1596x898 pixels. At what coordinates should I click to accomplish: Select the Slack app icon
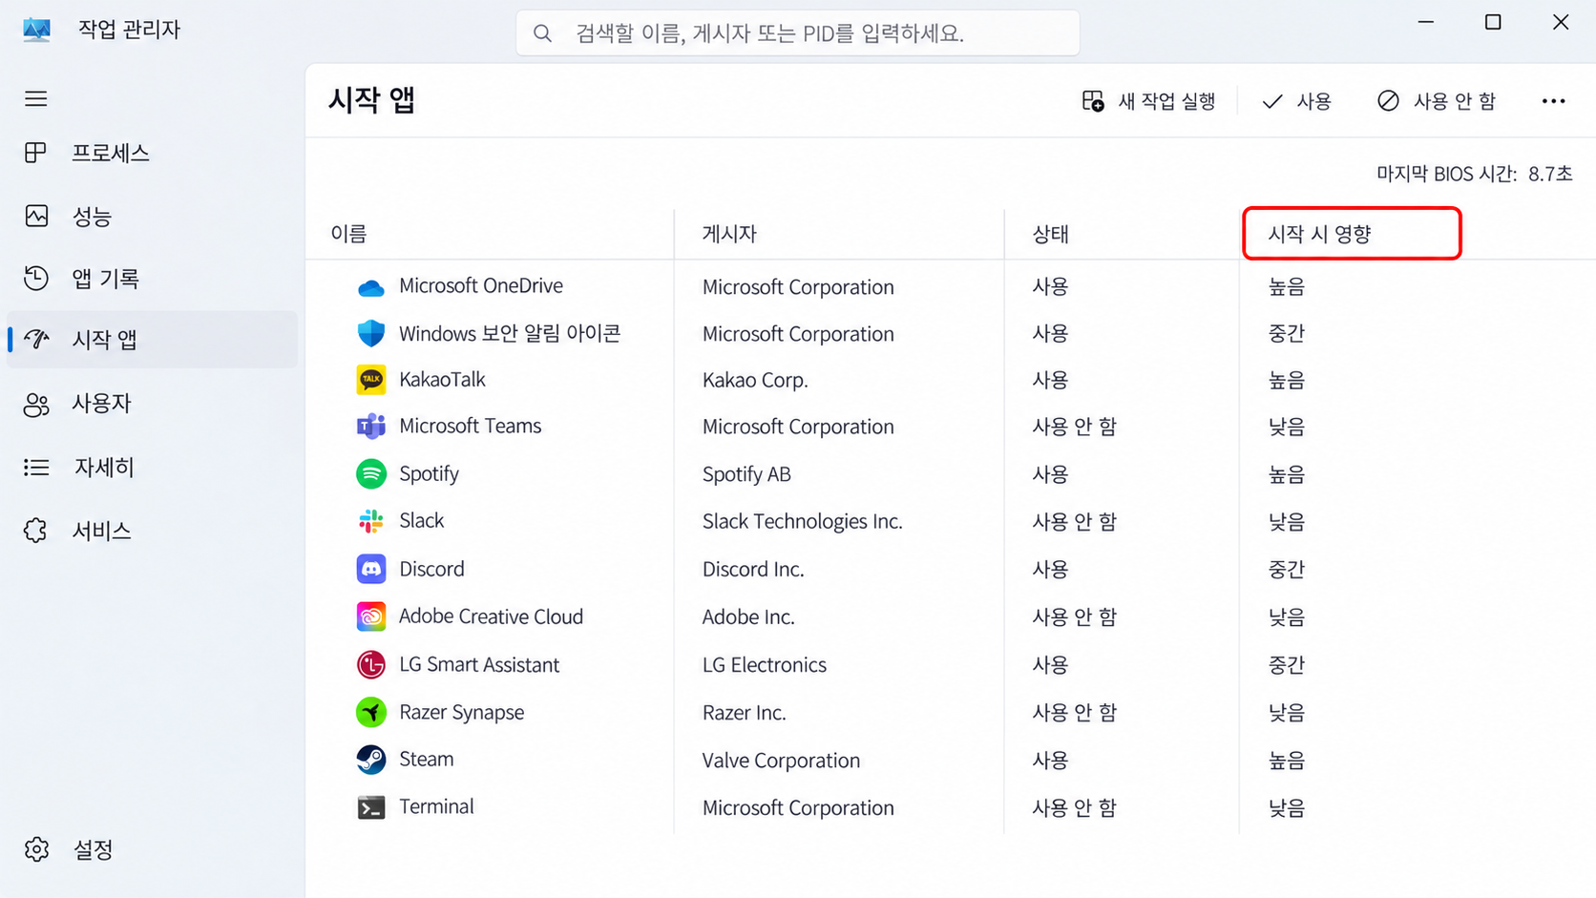click(x=371, y=520)
